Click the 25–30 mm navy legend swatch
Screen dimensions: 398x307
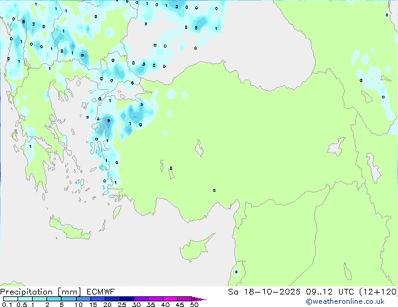click(126, 299)
